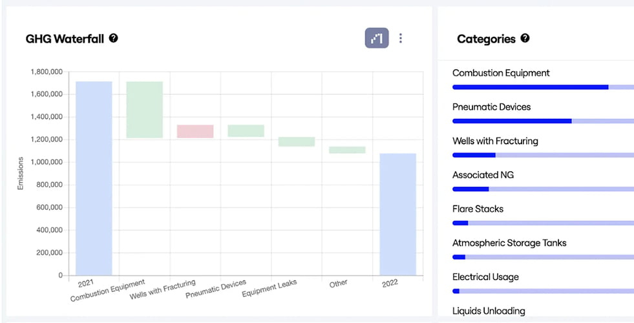Click the Equipment Leaks waterfall bar
Image resolution: width=634 pixels, height=323 pixels.
click(x=297, y=141)
